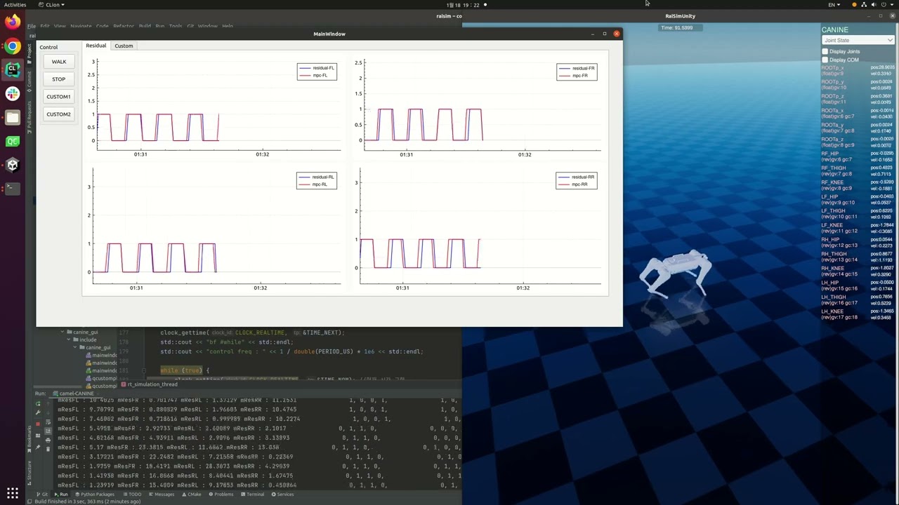Open the Messages tool window tab
Viewport: 899px width, 505px height.
[x=161, y=494]
